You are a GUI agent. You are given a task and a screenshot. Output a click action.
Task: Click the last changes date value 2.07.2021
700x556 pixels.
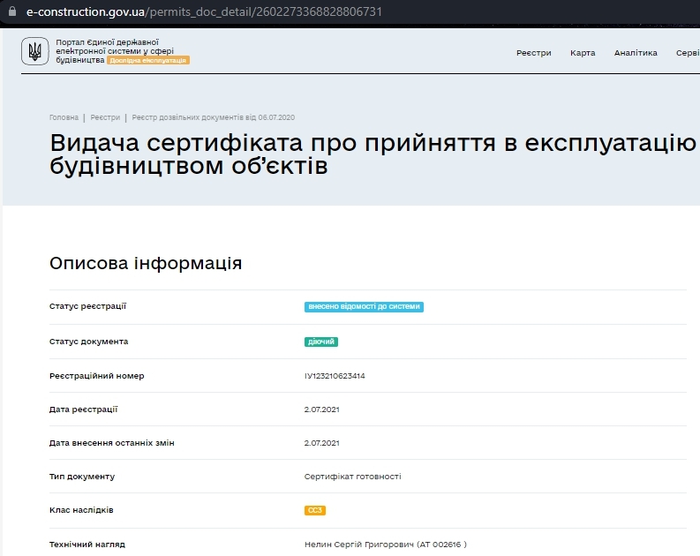[322, 443]
